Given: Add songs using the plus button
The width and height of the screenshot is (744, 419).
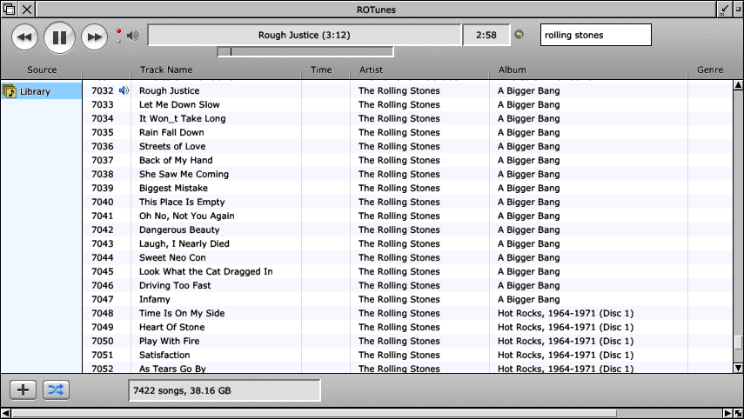Looking at the screenshot, I should (23, 390).
